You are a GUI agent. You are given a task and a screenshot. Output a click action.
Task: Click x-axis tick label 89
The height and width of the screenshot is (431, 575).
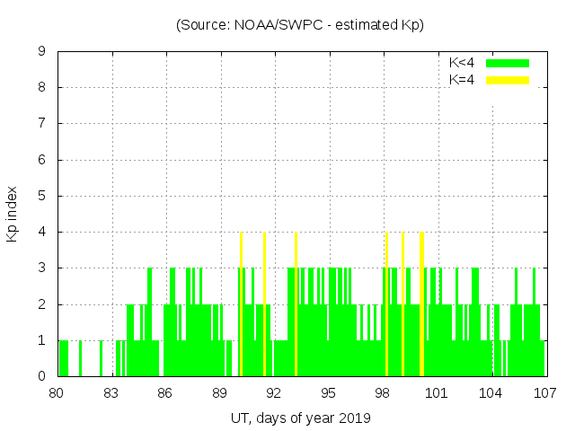pos(220,392)
